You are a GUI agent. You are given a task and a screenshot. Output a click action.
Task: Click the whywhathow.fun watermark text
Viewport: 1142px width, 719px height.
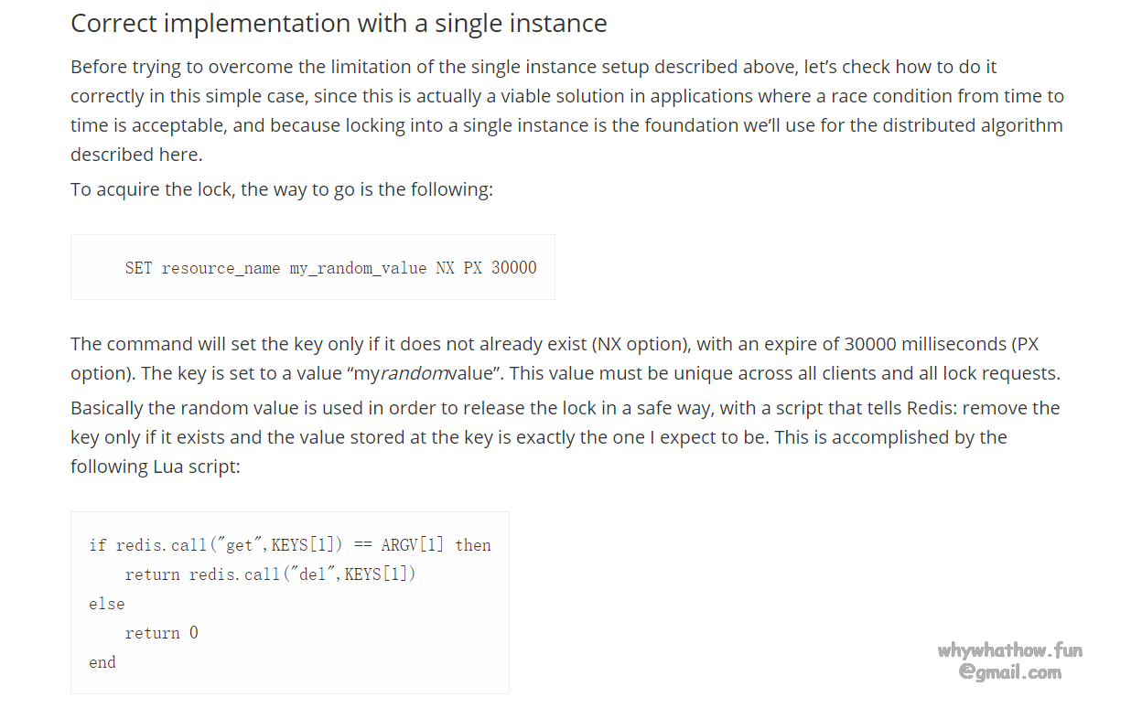click(x=1010, y=650)
